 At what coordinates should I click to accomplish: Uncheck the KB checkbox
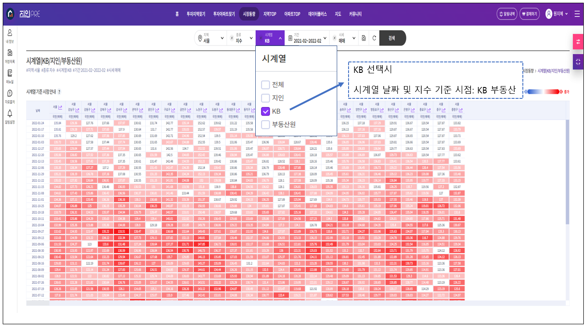tap(265, 111)
